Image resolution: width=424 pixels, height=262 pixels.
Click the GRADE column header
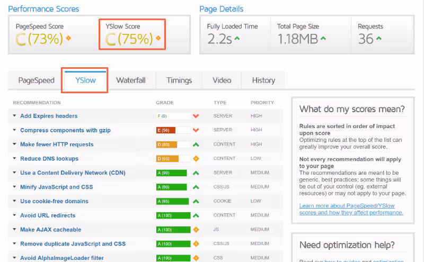pyautogui.click(x=165, y=103)
